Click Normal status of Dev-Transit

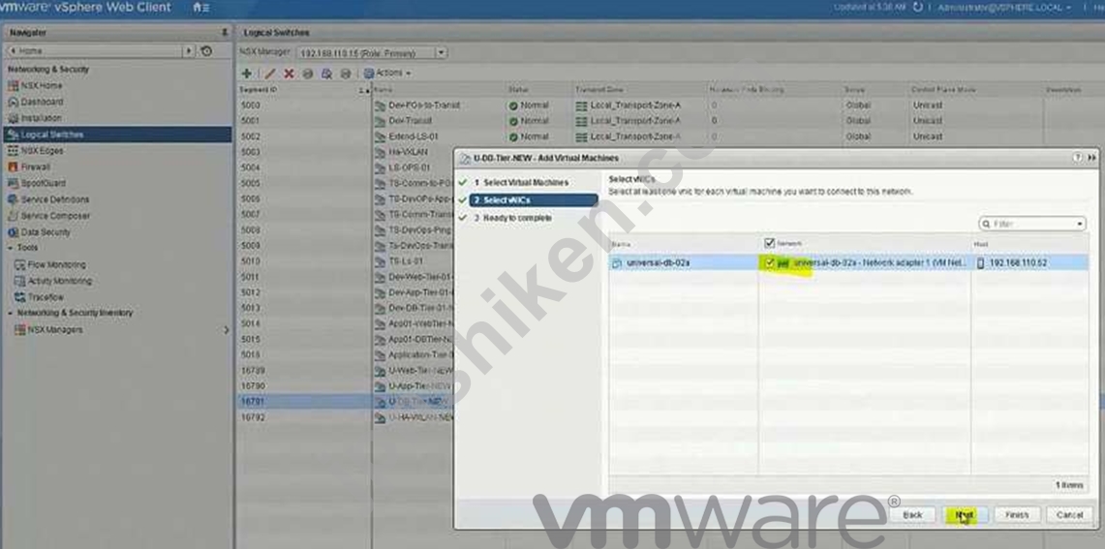pos(528,120)
